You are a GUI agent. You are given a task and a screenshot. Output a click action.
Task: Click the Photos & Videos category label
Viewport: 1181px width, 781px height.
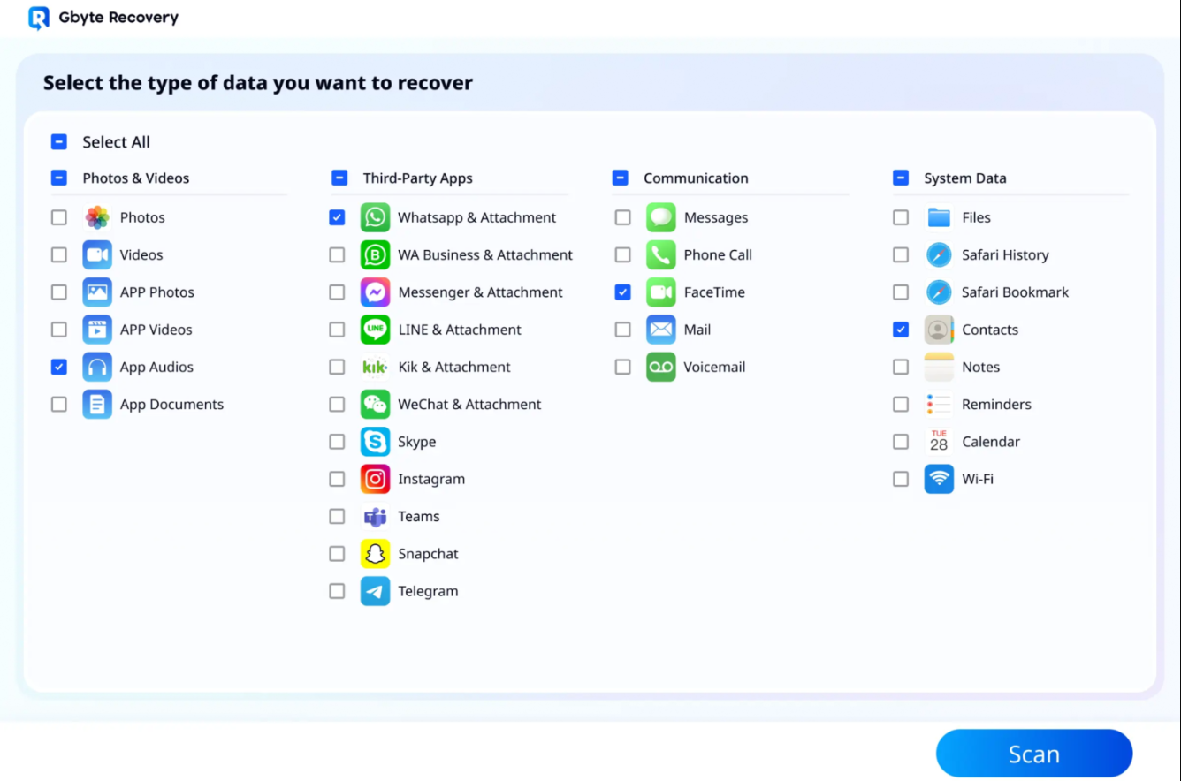click(x=136, y=178)
